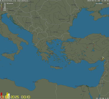Click the CC BY-SA 4.0 license label
Screen dimensions: 109x99
pos(102,98)
